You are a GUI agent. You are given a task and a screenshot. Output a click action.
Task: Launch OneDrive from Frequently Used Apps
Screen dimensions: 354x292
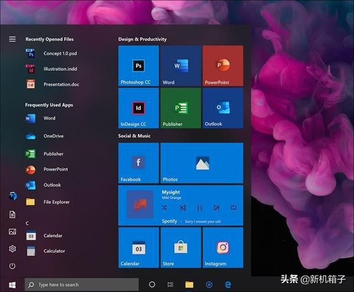coord(44,136)
